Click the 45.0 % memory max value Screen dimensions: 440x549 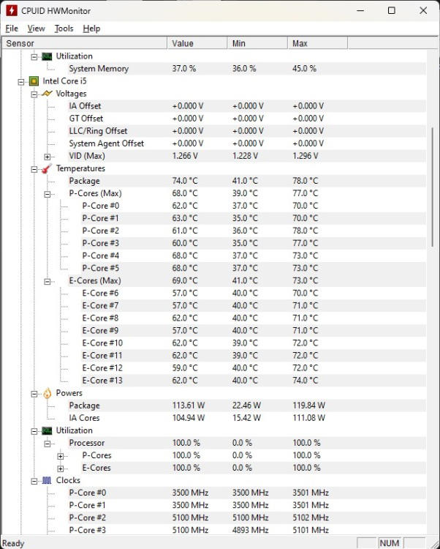click(x=304, y=69)
